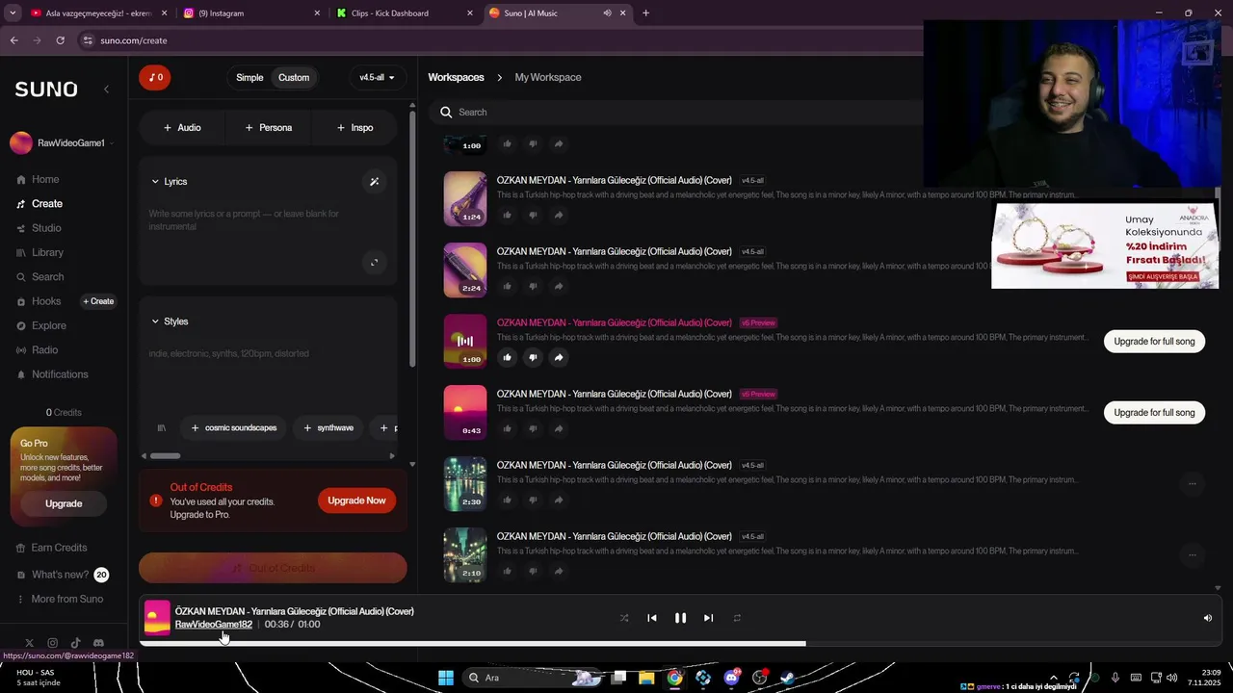
Task: Skip to previous track in player
Action: pyautogui.click(x=652, y=618)
